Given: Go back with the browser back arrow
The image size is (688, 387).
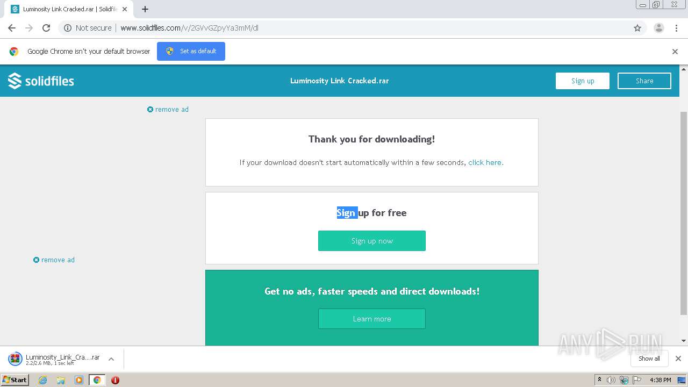Looking at the screenshot, I should (x=12, y=28).
